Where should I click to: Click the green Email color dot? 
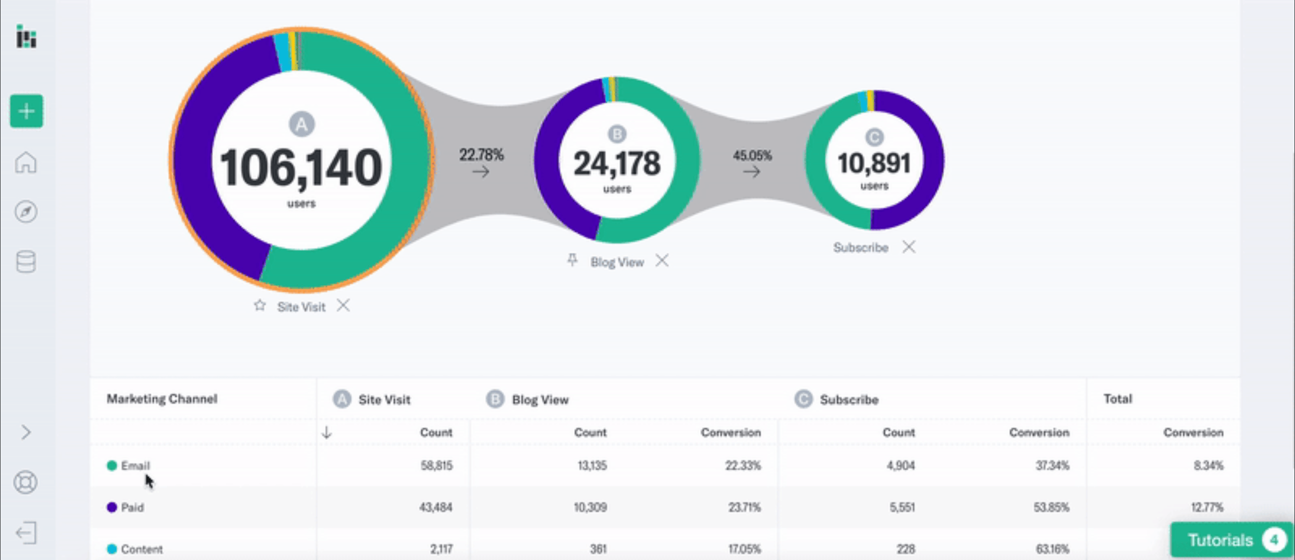pyautogui.click(x=111, y=465)
